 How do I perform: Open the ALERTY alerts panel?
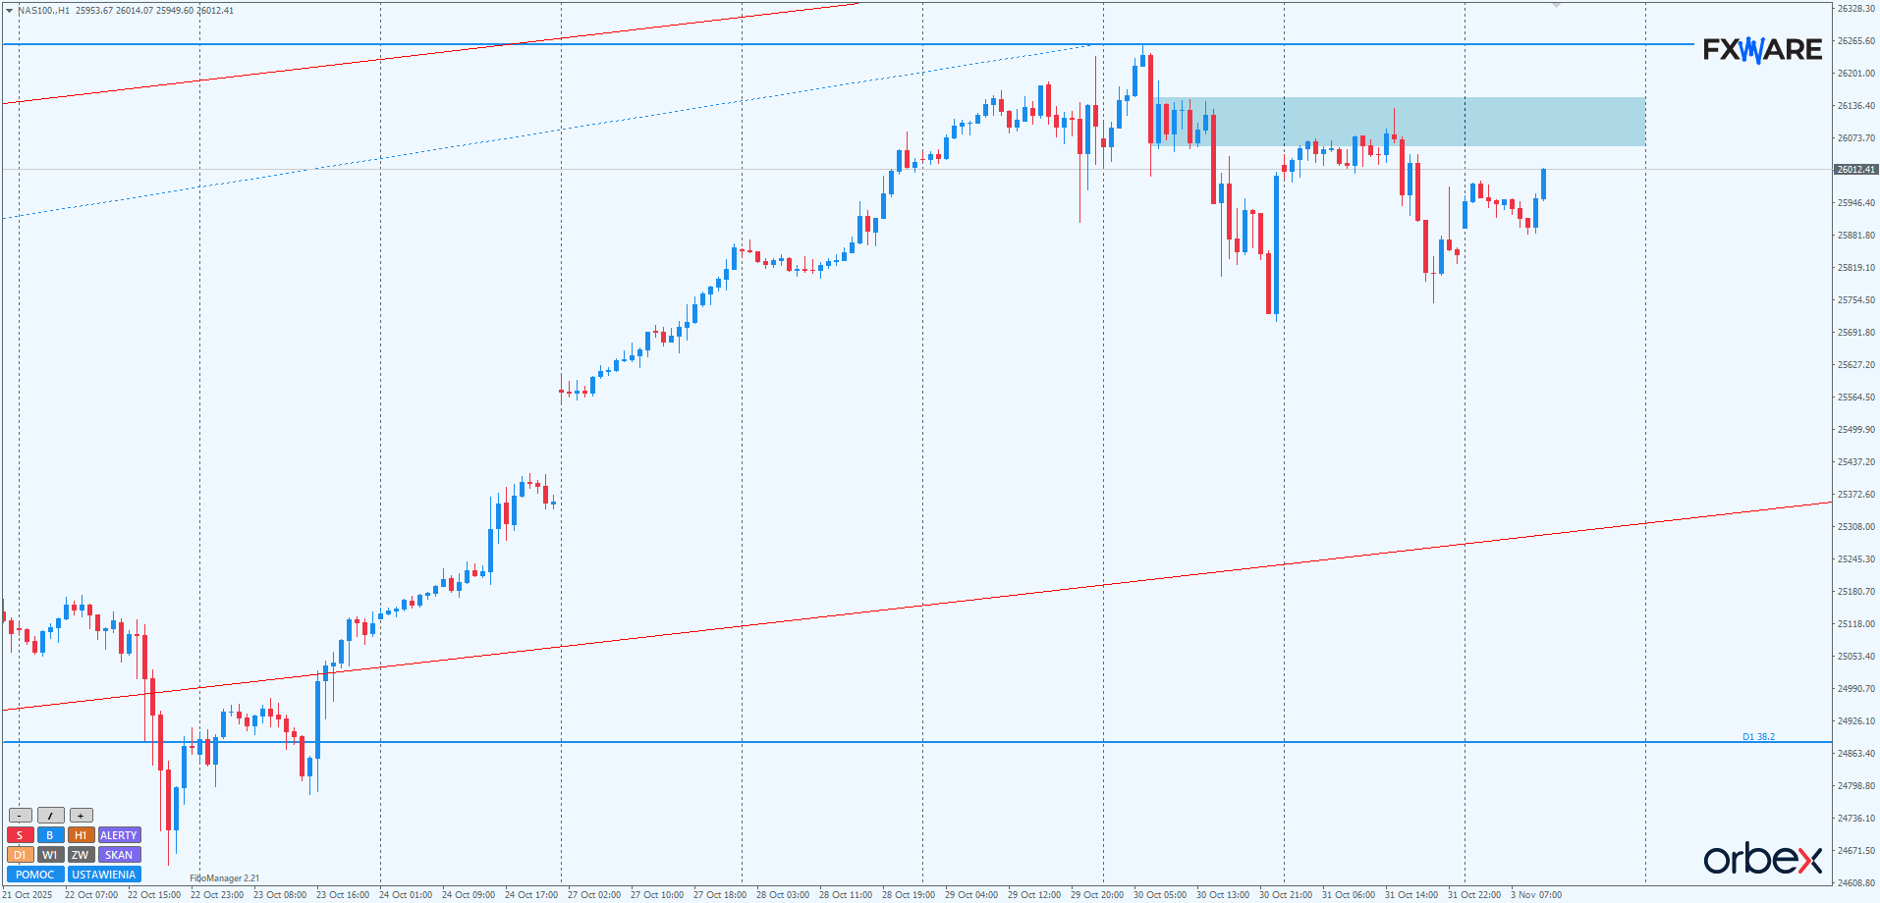click(x=119, y=835)
